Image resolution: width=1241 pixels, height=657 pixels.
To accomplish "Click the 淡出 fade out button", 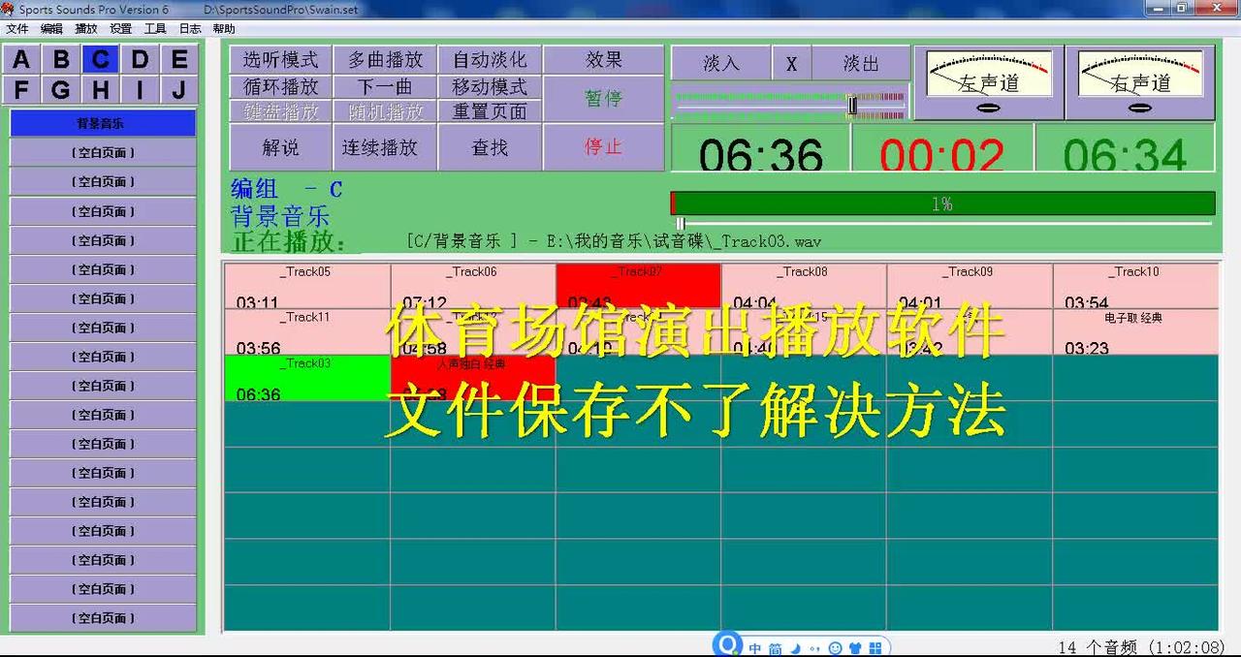I will (x=859, y=62).
